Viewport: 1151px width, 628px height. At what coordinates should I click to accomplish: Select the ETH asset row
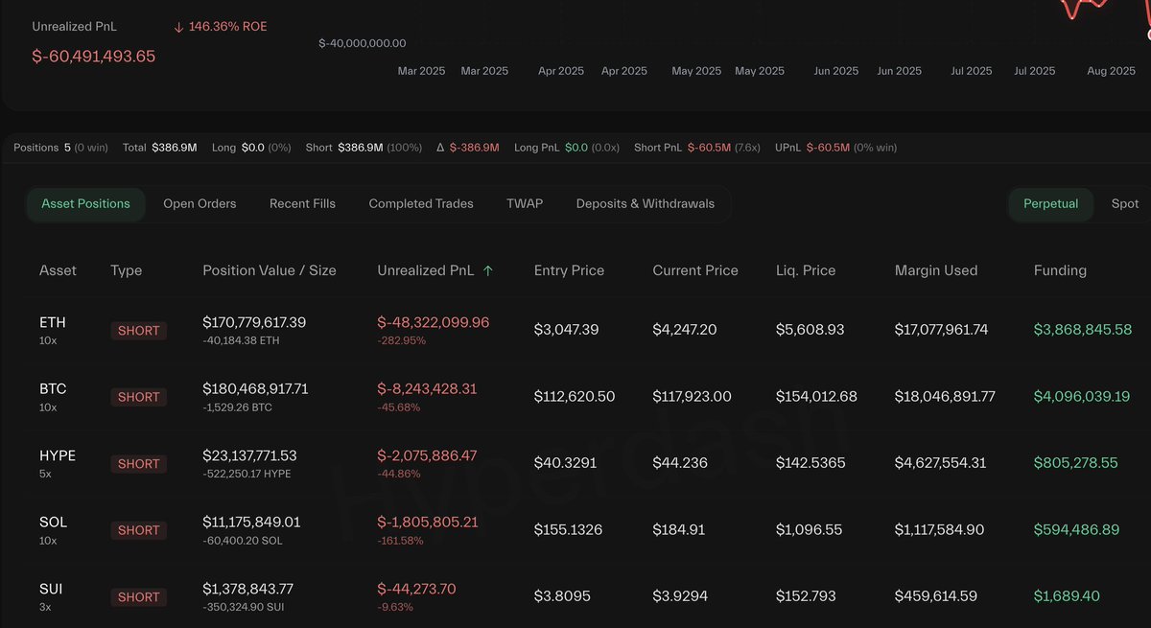coord(52,322)
